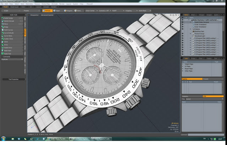
Task: Switch to the Model Quad layout tab
Action: [x=14, y=7]
